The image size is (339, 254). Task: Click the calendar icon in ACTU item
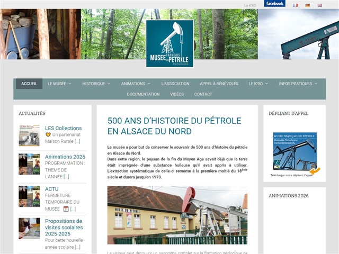(x=66, y=209)
